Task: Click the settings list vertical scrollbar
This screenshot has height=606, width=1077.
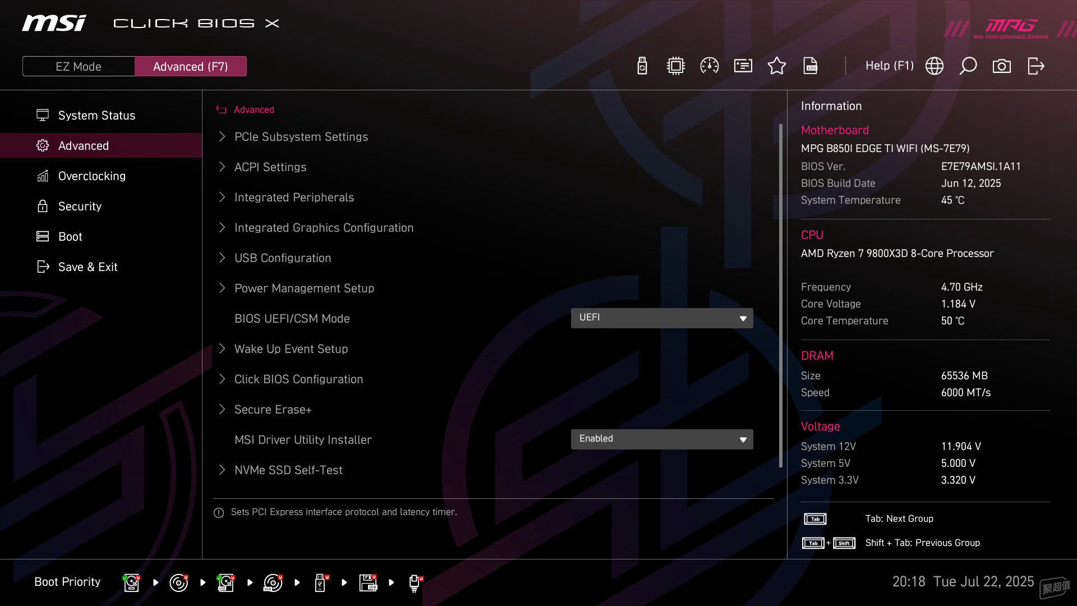Action: [781, 296]
